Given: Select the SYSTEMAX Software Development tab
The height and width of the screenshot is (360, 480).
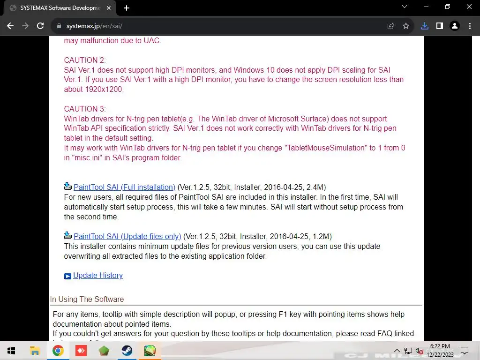Looking at the screenshot, I should tap(60, 8).
